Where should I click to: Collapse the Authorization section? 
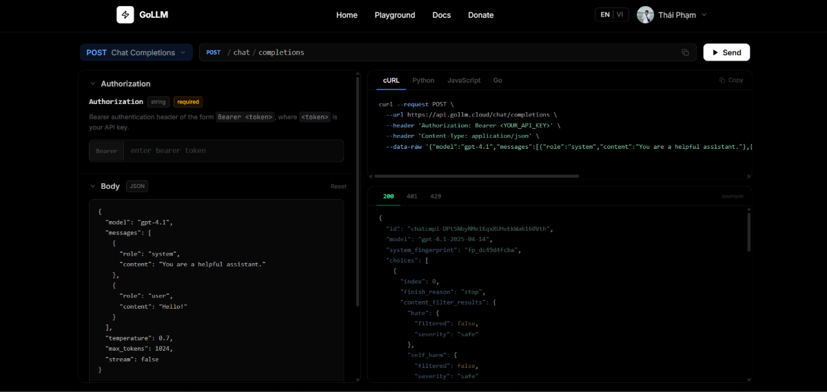coord(92,83)
